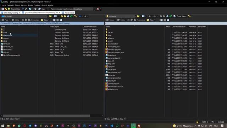Click the status bar lock encryption icon
The height and width of the screenshot is (128, 227).
(x=197, y=122)
